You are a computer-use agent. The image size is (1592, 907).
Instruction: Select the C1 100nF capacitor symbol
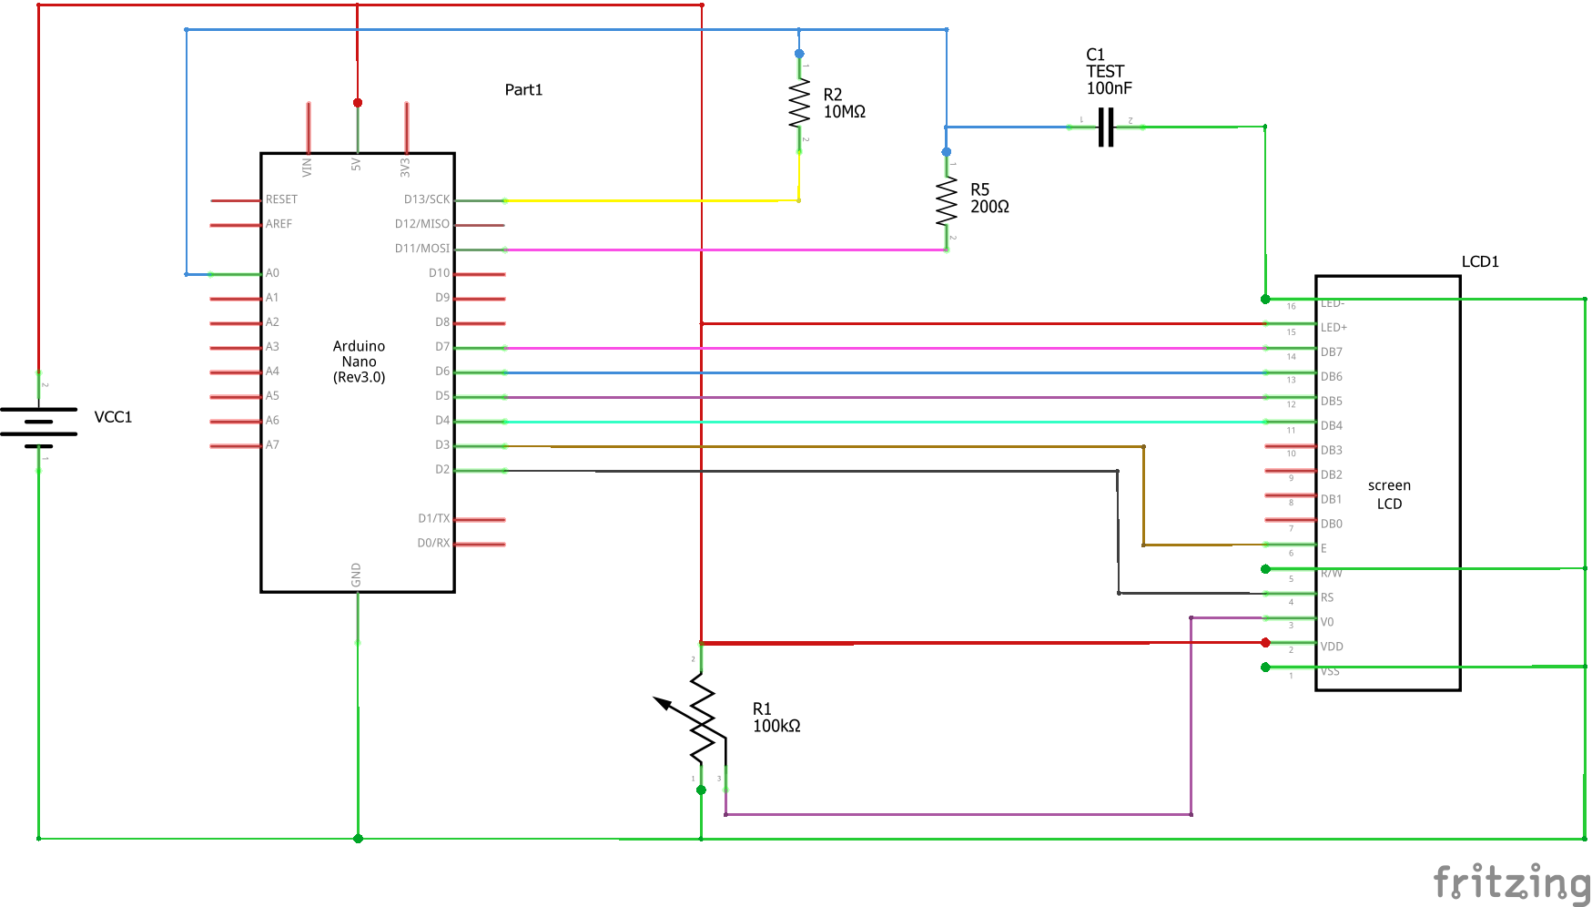1106,127
